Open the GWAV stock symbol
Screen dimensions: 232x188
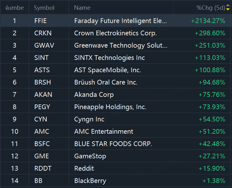(x=44, y=45)
